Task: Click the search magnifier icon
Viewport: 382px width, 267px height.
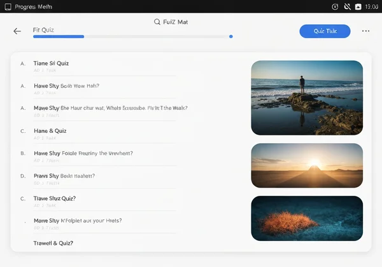Action: tap(157, 22)
